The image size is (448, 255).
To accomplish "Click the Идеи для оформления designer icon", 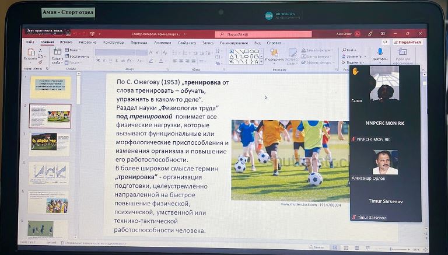I will click(x=403, y=52).
